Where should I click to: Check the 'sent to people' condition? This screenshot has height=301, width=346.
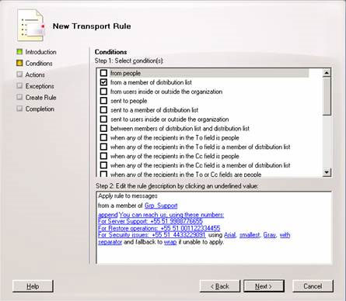(103, 101)
